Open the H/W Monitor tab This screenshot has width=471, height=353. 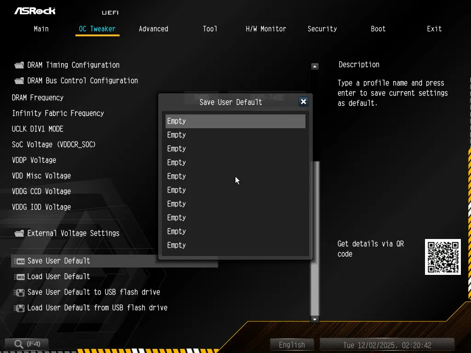pyautogui.click(x=266, y=29)
